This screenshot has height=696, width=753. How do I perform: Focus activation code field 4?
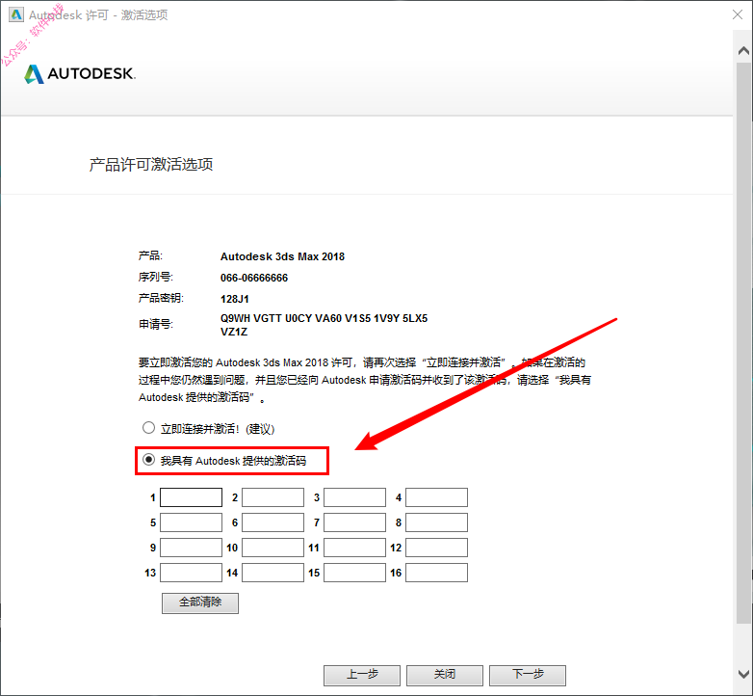[436, 497]
